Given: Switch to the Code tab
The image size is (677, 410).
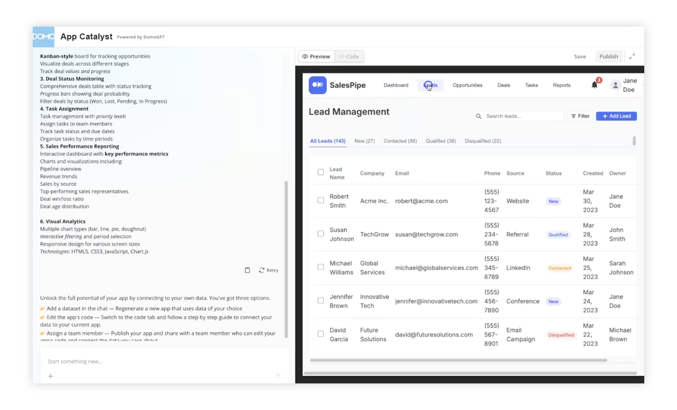Looking at the screenshot, I should (x=349, y=56).
